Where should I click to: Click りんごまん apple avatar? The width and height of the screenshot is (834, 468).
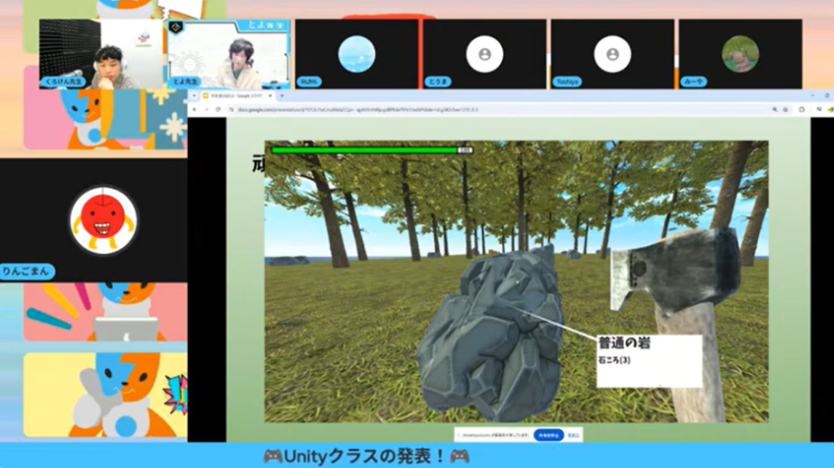tap(104, 220)
